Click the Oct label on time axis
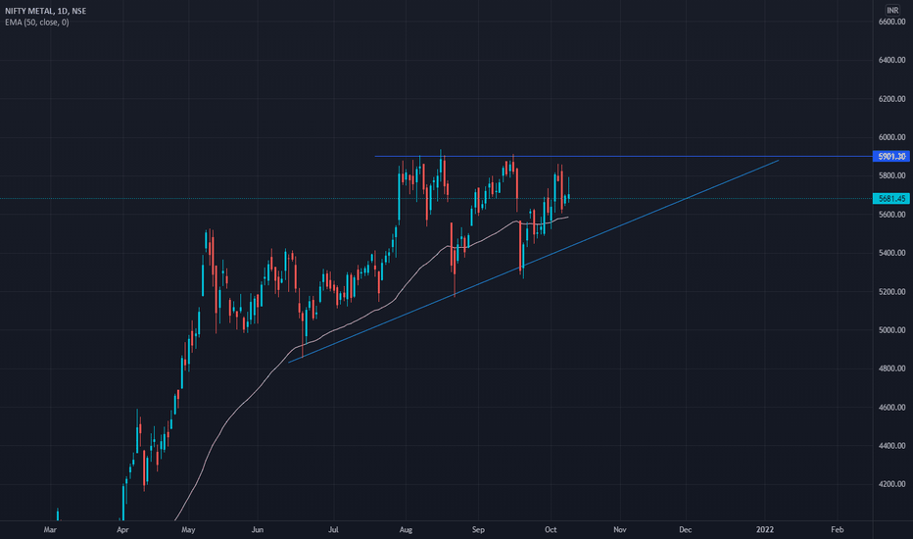The height and width of the screenshot is (539, 913). (551, 529)
